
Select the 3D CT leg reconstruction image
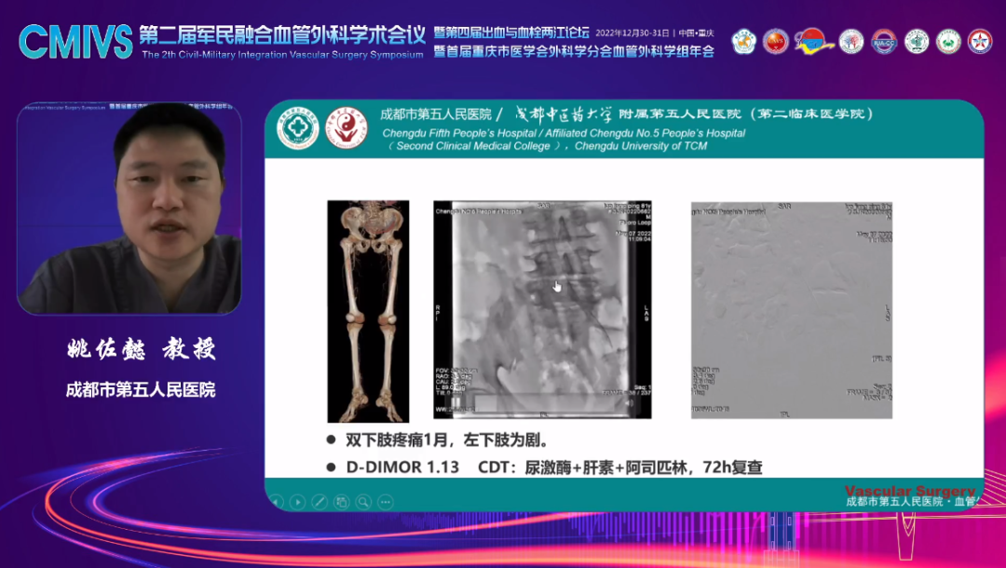coord(368,311)
